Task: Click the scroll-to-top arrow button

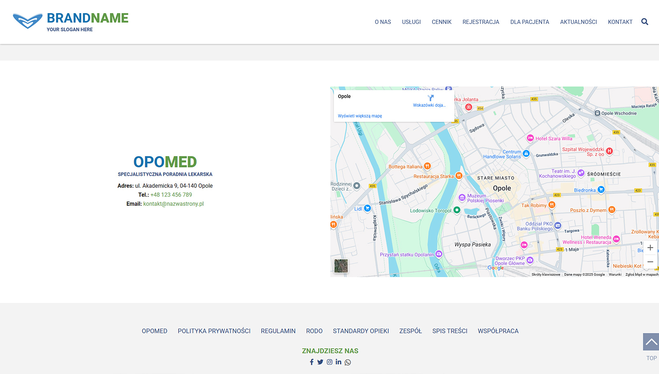Action: coord(651,342)
